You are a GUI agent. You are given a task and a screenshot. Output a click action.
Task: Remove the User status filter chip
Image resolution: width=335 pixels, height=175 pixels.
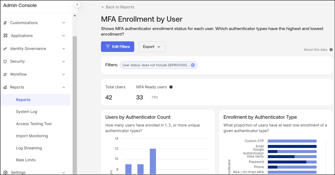click(x=193, y=65)
